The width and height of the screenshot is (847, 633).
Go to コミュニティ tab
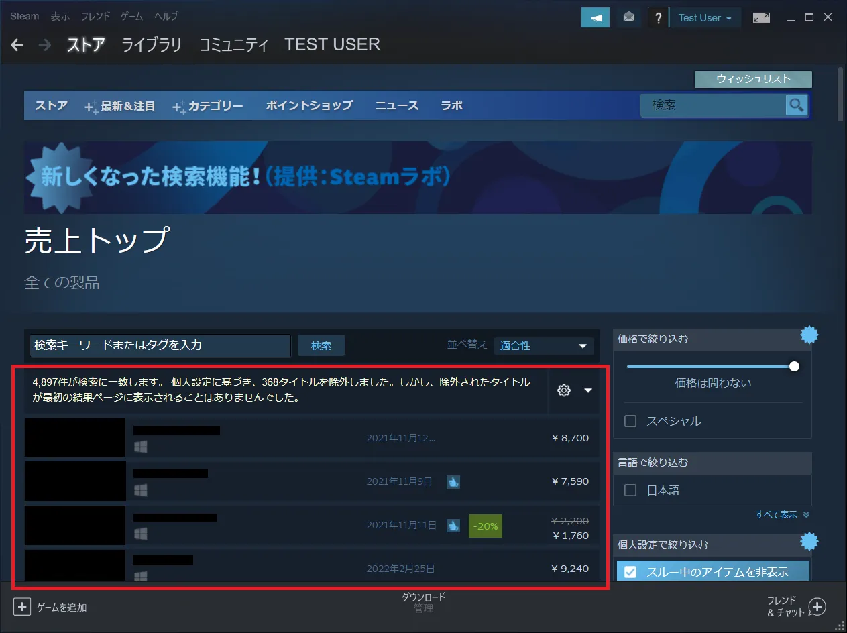pos(233,45)
